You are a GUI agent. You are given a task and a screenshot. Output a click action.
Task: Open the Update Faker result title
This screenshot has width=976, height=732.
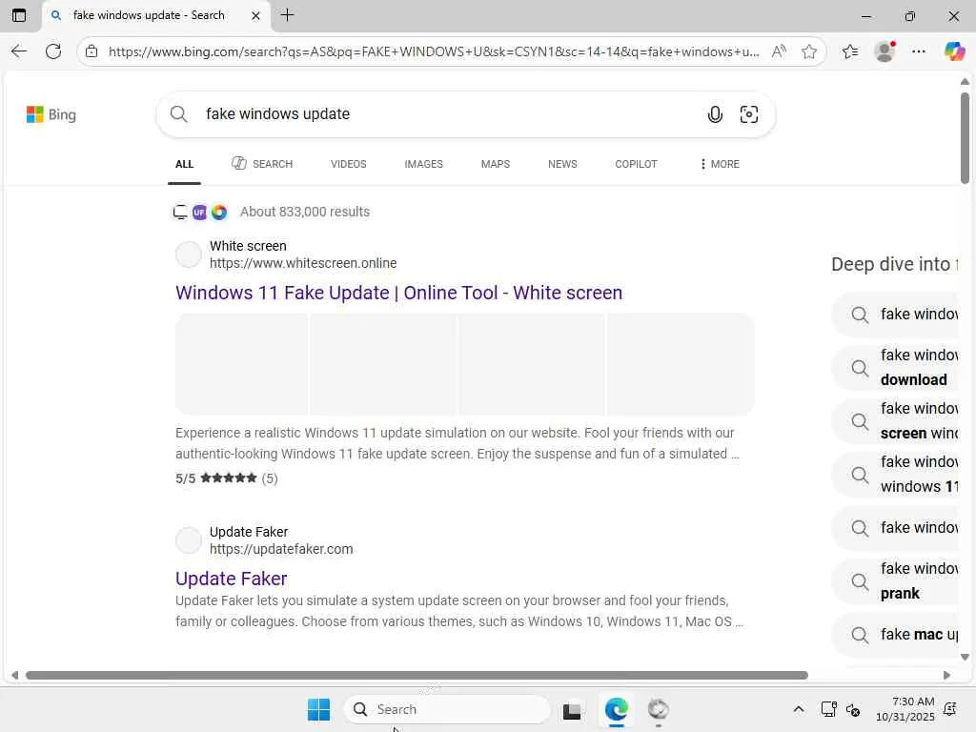[x=232, y=579]
